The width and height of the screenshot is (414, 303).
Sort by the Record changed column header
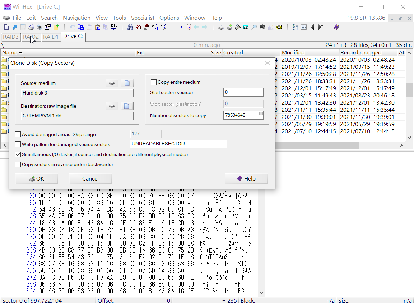[x=368, y=53]
